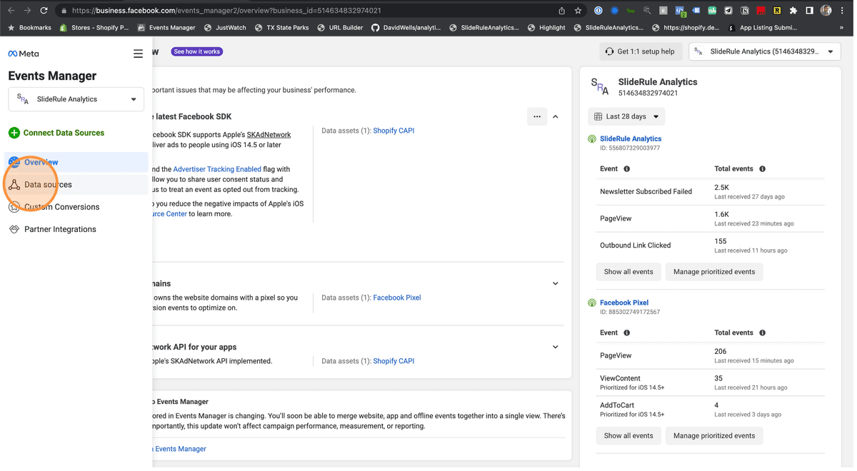
Task: Open the SKAdNetwork link
Action: [269, 135]
